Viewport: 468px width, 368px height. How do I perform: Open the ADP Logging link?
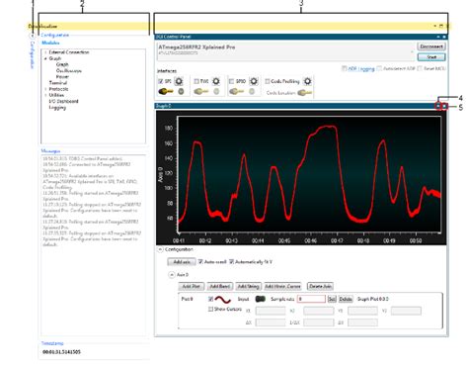point(361,68)
